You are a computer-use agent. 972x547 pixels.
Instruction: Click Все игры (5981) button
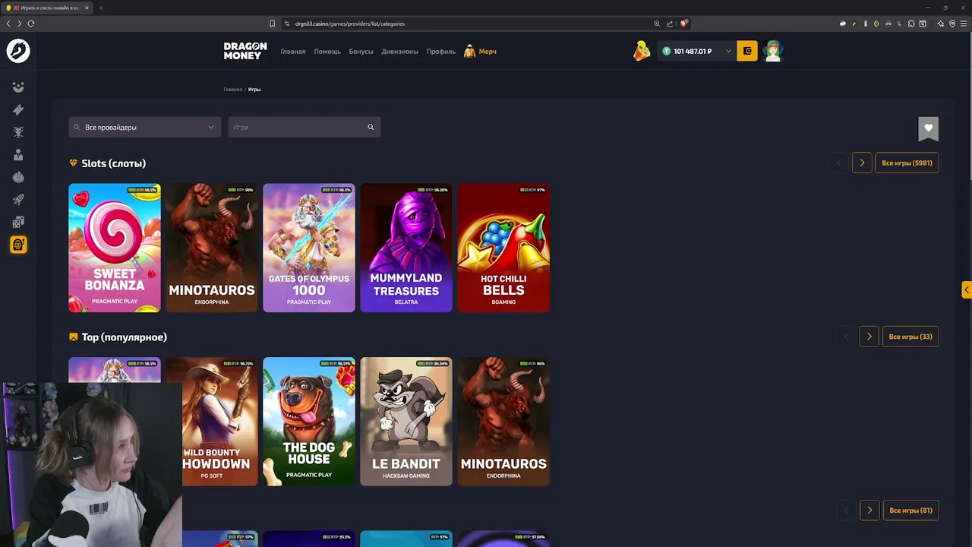pyautogui.click(x=907, y=163)
